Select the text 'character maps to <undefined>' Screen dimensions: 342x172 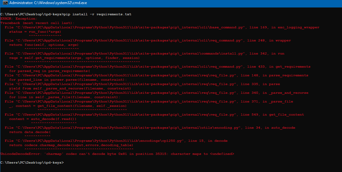203,154
